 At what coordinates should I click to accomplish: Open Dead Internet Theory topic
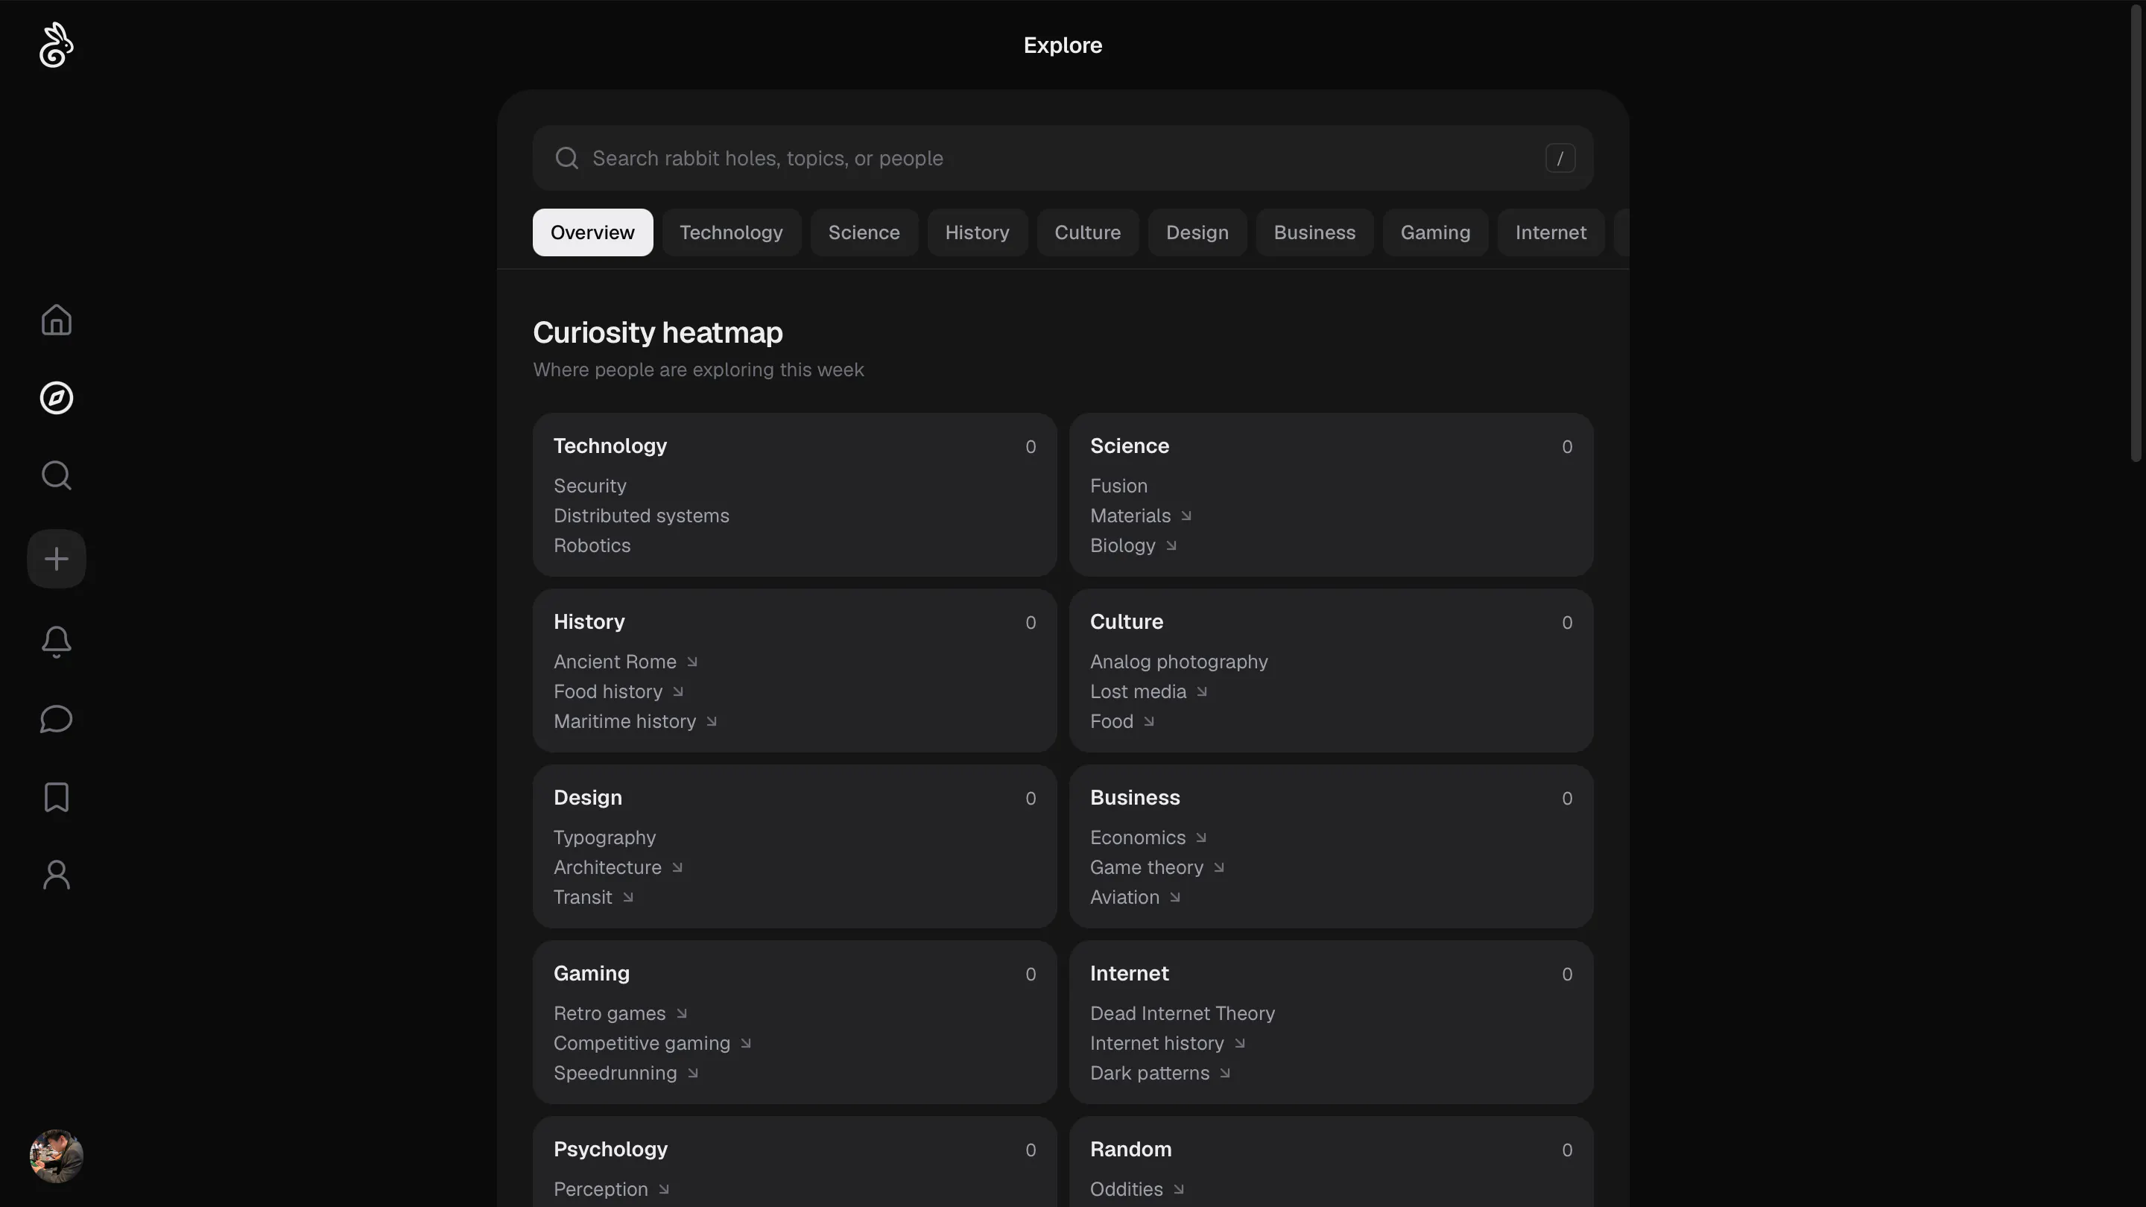point(1182,1014)
